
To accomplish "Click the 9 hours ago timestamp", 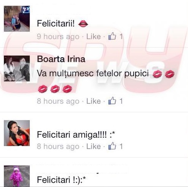I will [58, 37].
